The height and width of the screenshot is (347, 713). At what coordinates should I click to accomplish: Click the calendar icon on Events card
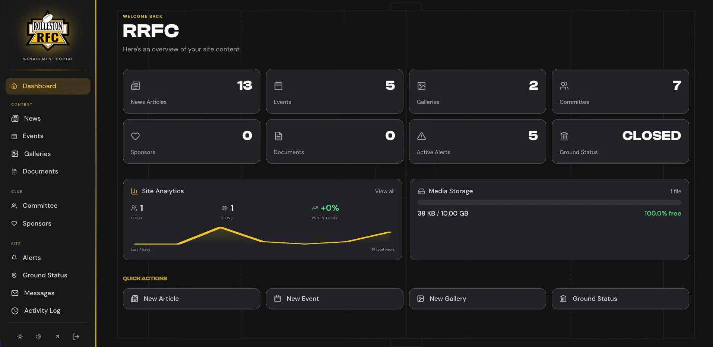278,86
